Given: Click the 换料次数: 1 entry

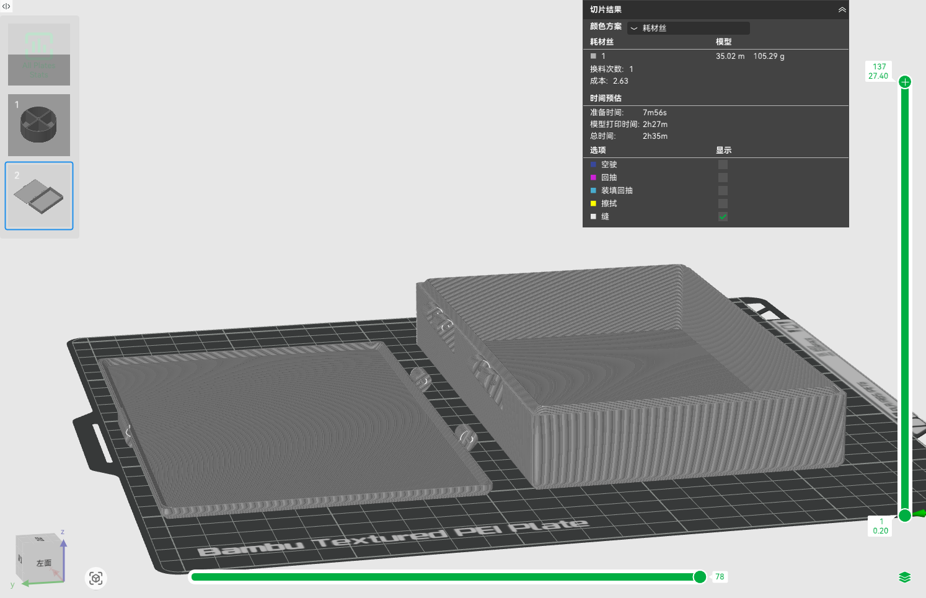Looking at the screenshot, I should coord(612,69).
